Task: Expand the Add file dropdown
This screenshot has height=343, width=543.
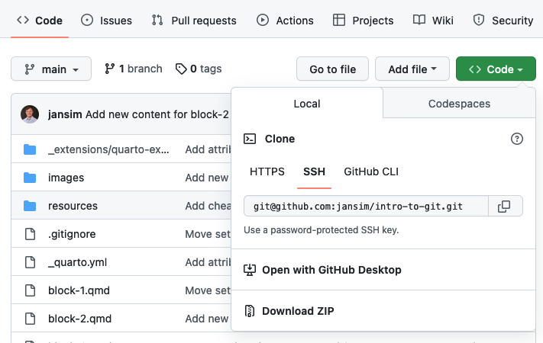Action: click(412, 69)
